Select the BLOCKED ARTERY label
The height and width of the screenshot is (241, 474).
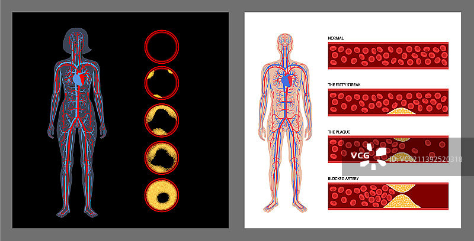point(344,178)
